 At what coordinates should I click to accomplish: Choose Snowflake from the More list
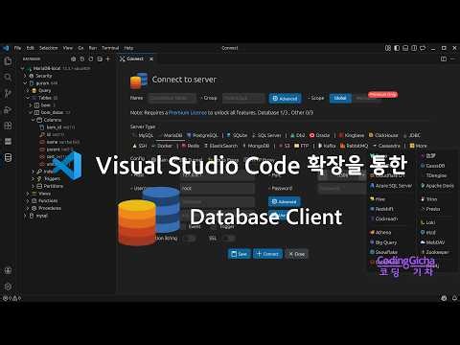pos(383,252)
